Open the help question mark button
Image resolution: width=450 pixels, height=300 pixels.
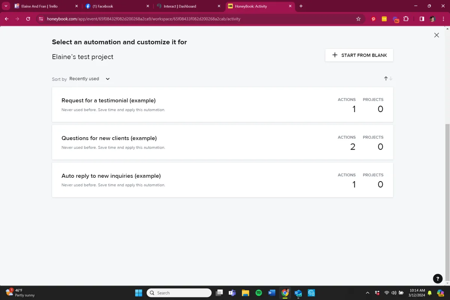438,279
